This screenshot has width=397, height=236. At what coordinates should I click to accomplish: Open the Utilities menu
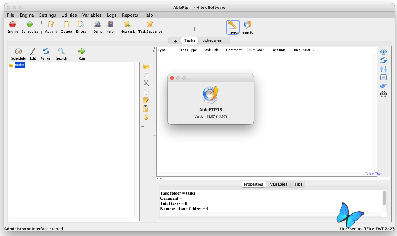tap(69, 15)
